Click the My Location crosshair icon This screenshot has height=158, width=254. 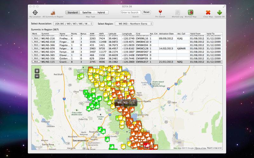pyautogui.click(x=35, y=12)
